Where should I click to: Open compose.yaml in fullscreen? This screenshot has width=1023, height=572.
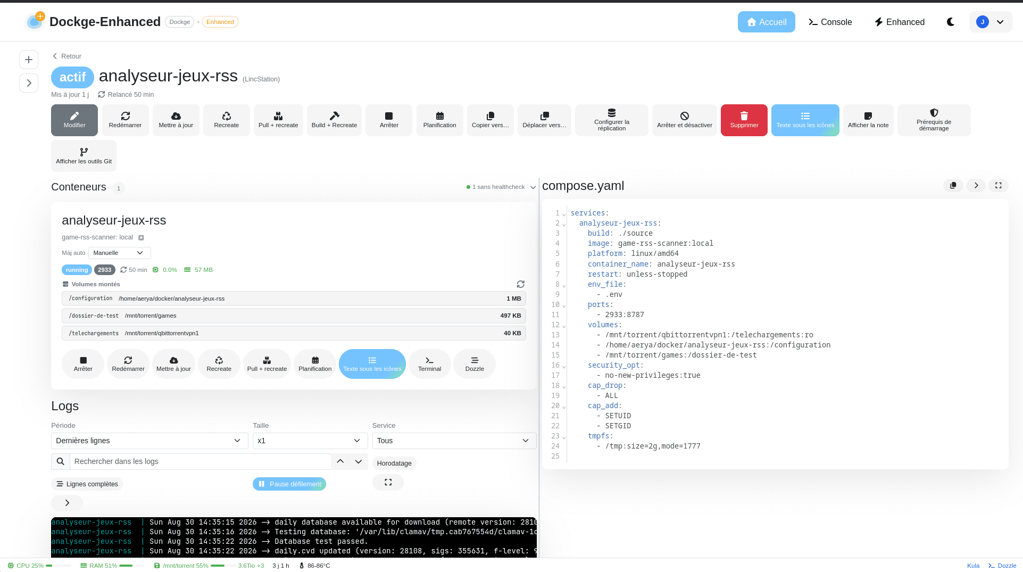(999, 186)
